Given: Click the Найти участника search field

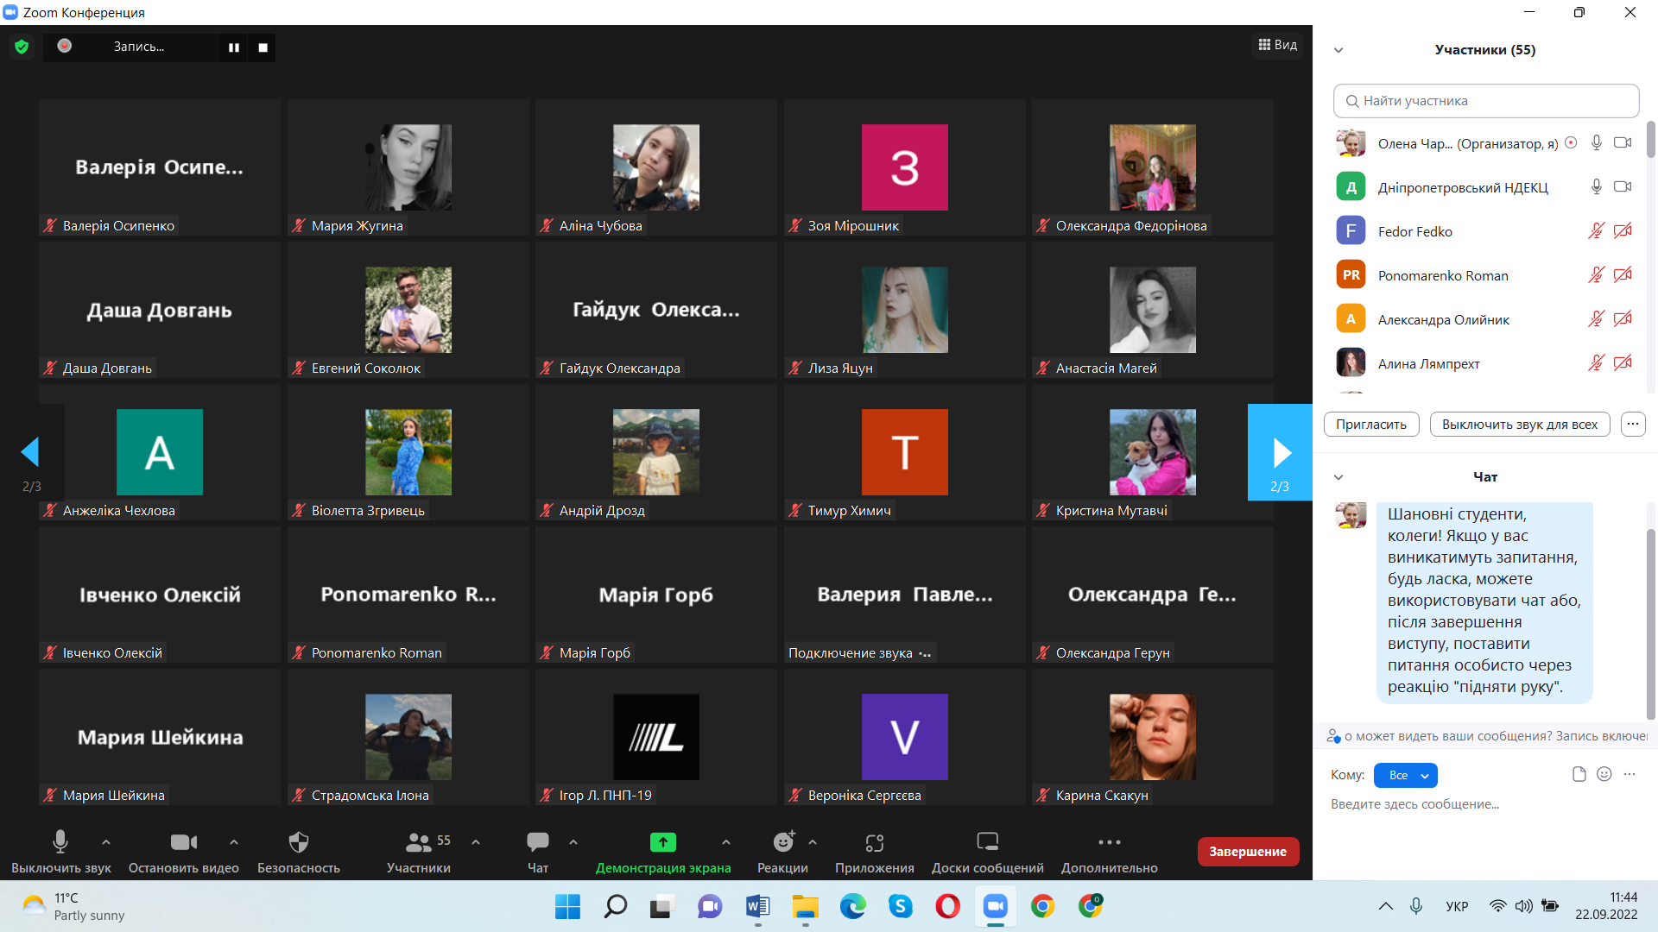Looking at the screenshot, I should [x=1486, y=101].
